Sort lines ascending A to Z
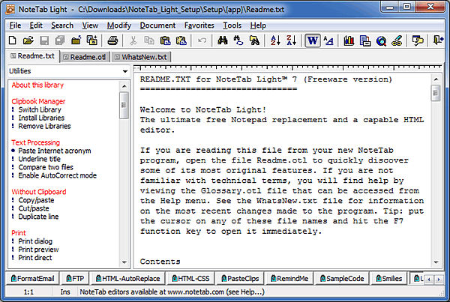Screen dimensions: 450x302 [275, 40]
